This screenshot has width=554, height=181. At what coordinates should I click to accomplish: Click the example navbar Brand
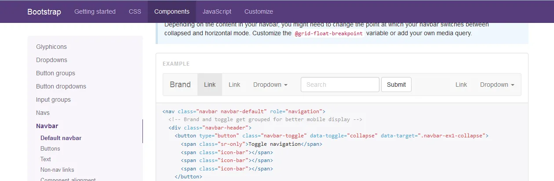click(x=180, y=85)
